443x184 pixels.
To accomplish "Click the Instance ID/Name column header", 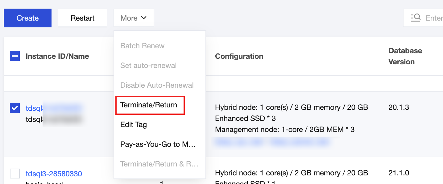I will point(57,56).
